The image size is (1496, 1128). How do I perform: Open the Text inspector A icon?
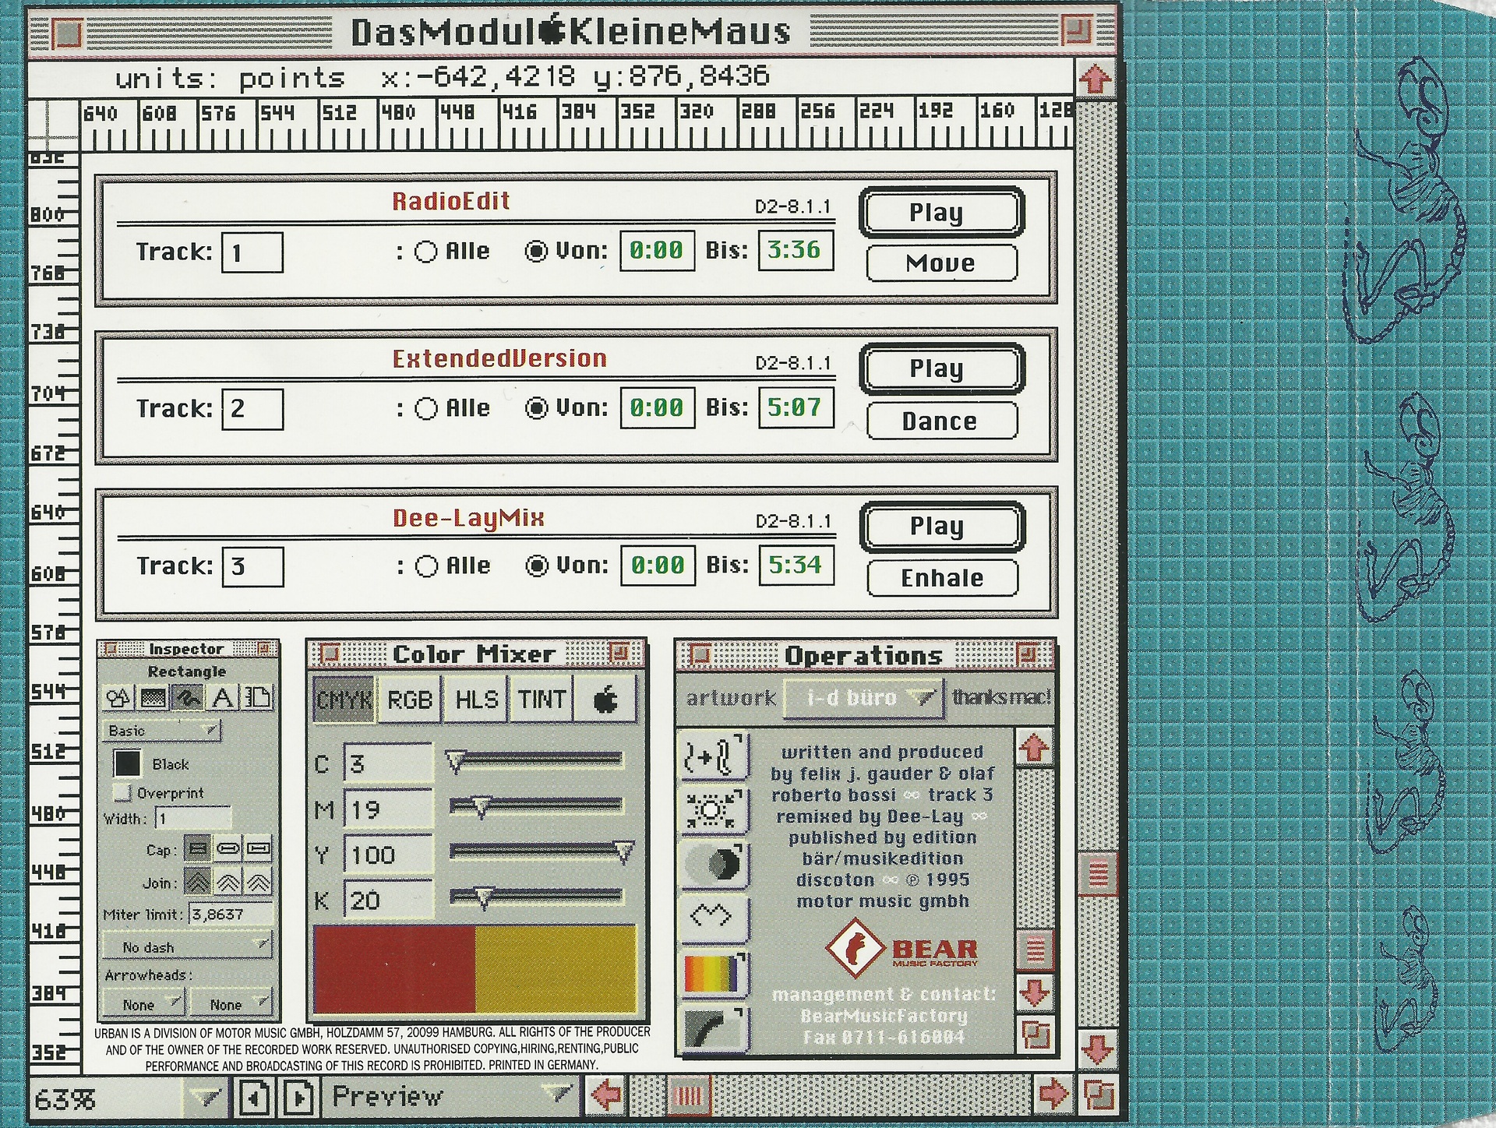tap(223, 697)
